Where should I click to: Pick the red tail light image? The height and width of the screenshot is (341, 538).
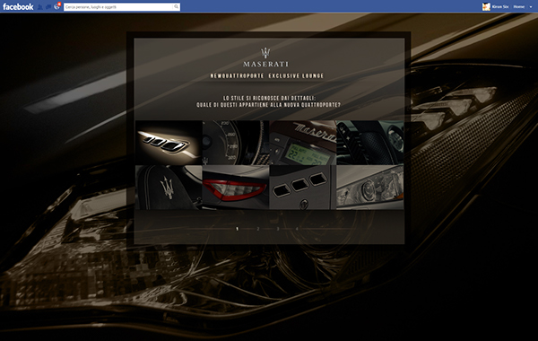(x=236, y=188)
